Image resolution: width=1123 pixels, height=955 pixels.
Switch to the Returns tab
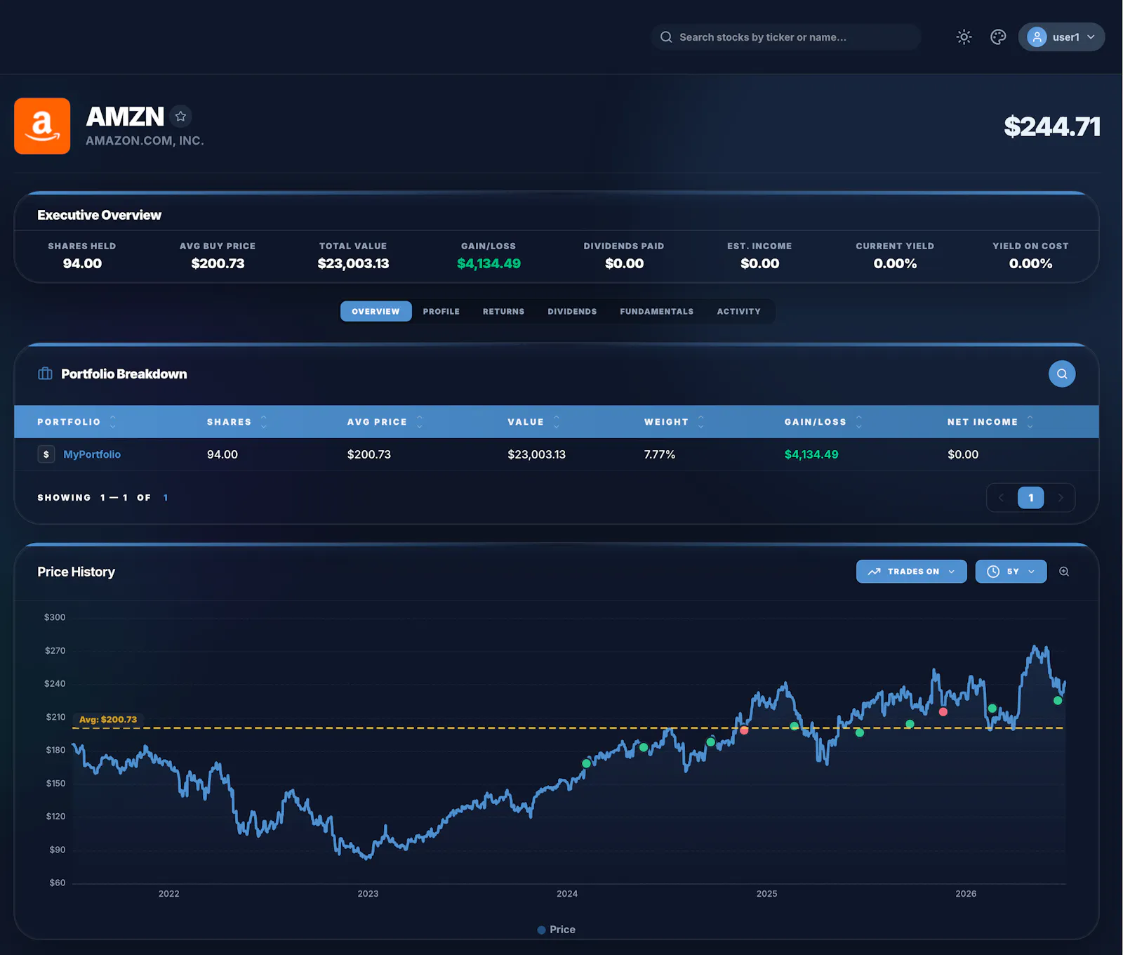tap(503, 311)
